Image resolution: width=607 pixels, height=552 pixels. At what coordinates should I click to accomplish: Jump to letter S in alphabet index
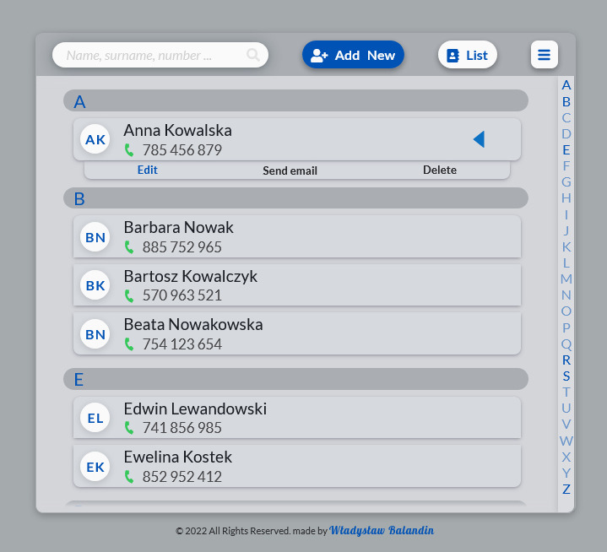[566, 376]
